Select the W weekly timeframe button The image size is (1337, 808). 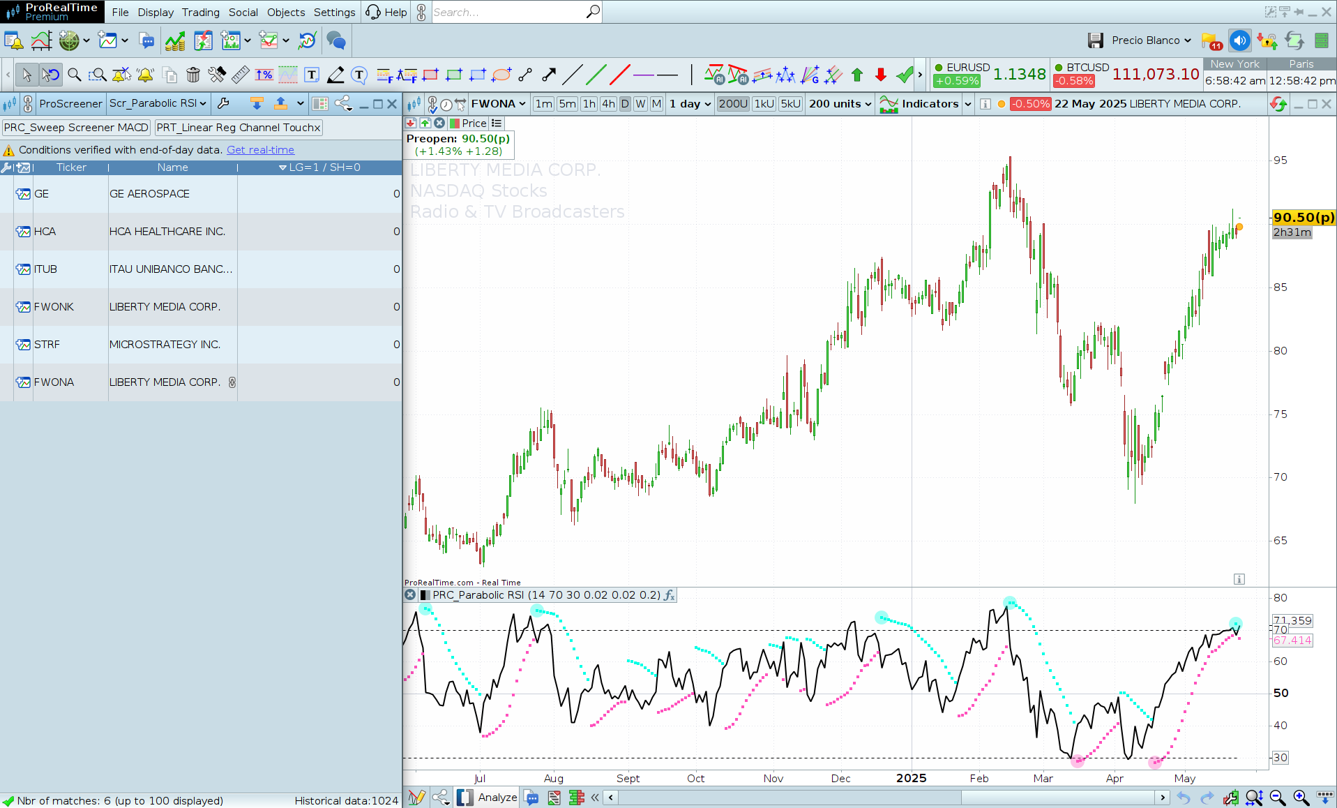tap(640, 103)
